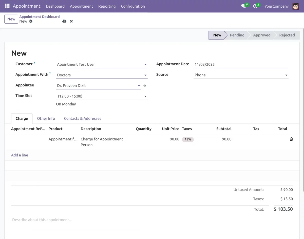
Task: Open the activities clock icon with badge 2
Action: [255, 6]
